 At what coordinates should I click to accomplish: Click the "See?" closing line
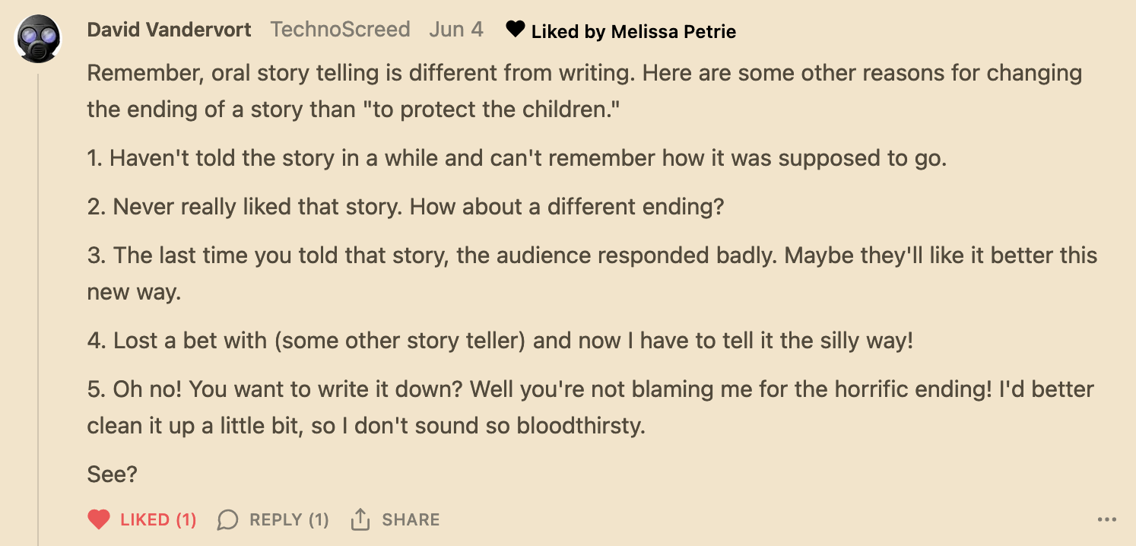pyautogui.click(x=113, y=475)
